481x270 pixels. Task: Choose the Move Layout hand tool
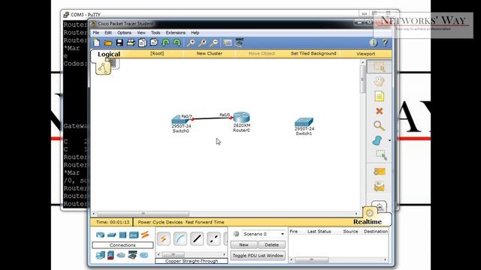tap(379, 82)
